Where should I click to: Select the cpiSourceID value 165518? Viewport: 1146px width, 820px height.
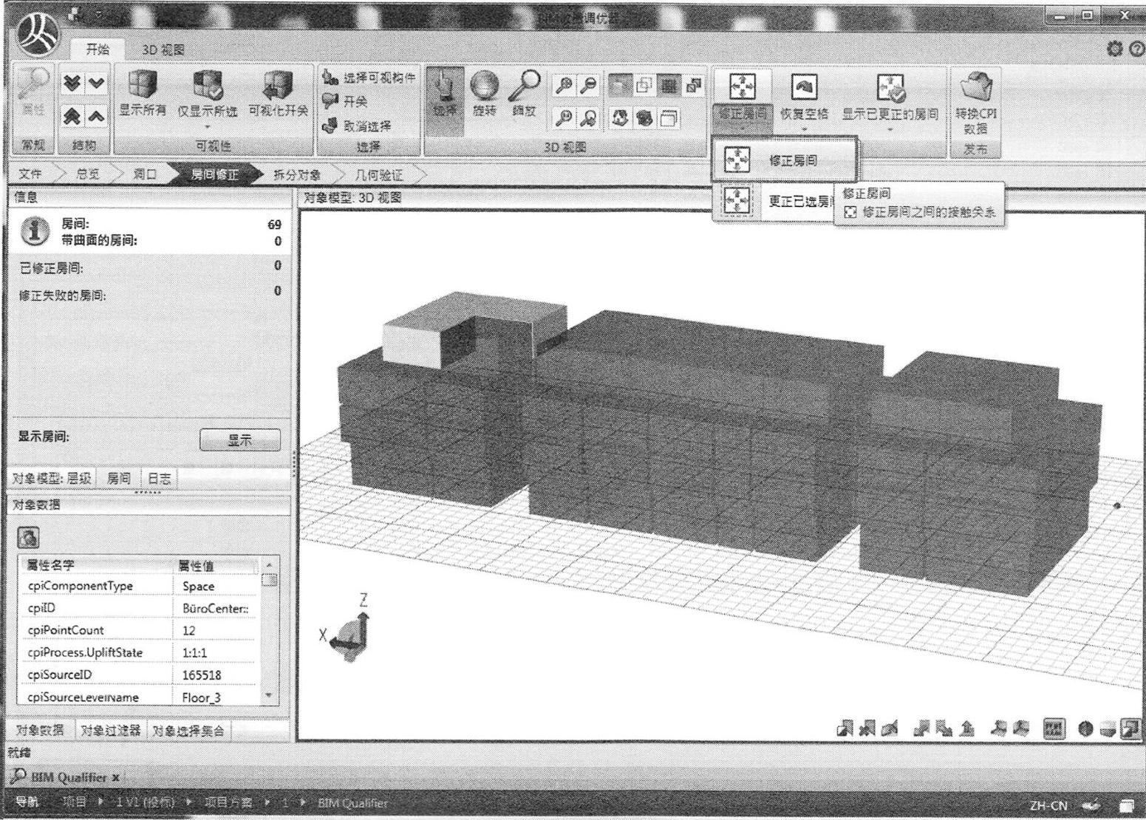(x=202, y=675)
